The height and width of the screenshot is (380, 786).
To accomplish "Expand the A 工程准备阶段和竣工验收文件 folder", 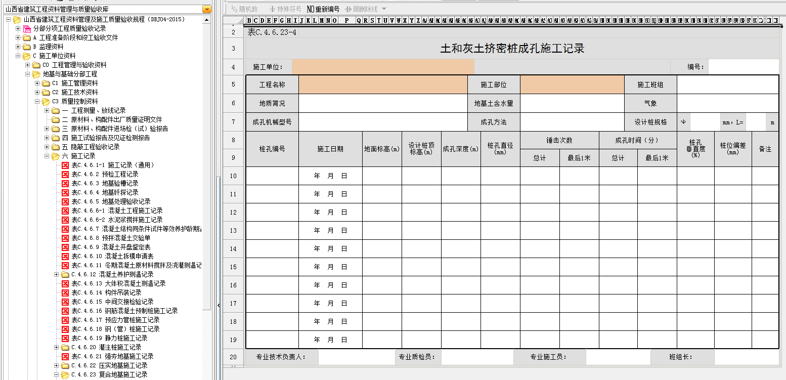I will 18,37.
